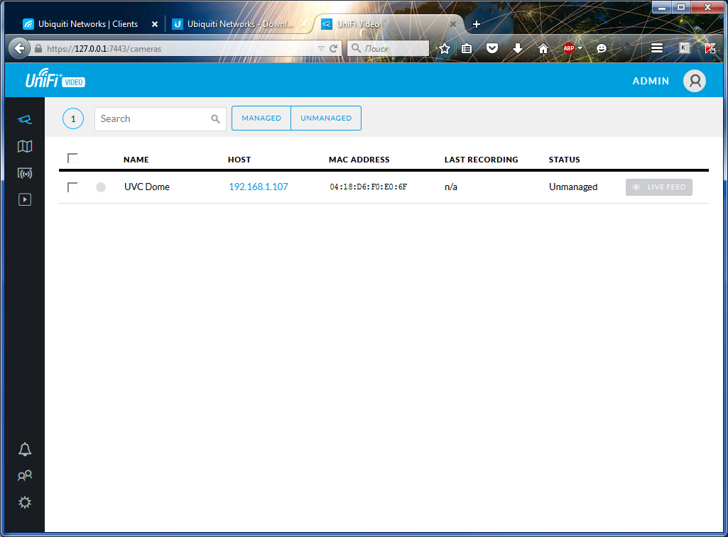728x537 pixels.
Task: Expand the Adblock Plus dropdown arrow
Action: coord(580,48)
